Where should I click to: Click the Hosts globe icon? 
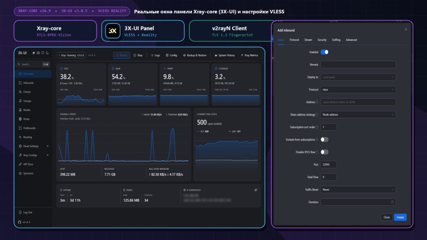pos(20,119)
